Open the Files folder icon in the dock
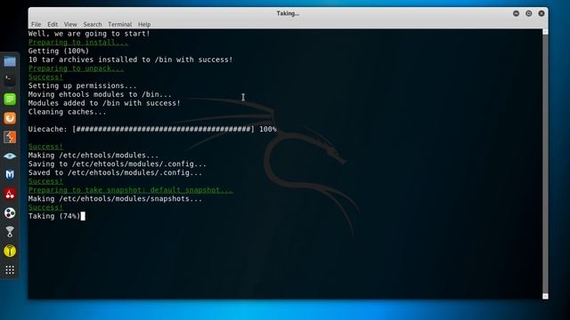 [10, 61]
